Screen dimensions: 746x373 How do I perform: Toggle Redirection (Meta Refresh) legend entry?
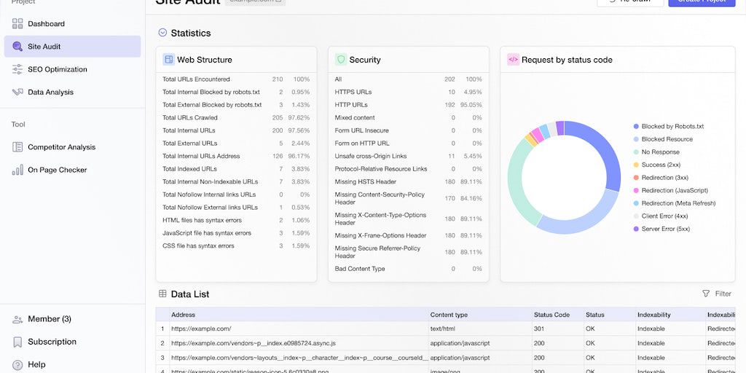point(675,204)
